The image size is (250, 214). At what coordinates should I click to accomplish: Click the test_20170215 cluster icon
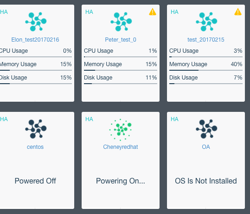pos(206,22)
